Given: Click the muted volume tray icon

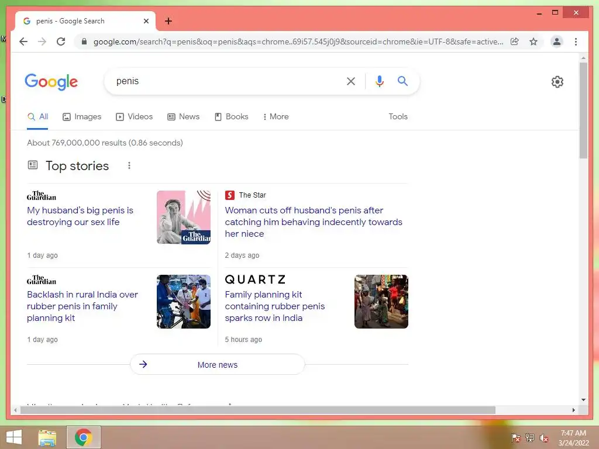Looking at the screenshot, I should click(x=544, y=438).
